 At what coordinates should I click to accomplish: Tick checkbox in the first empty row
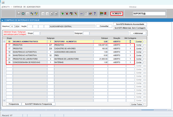coord(145,66)
